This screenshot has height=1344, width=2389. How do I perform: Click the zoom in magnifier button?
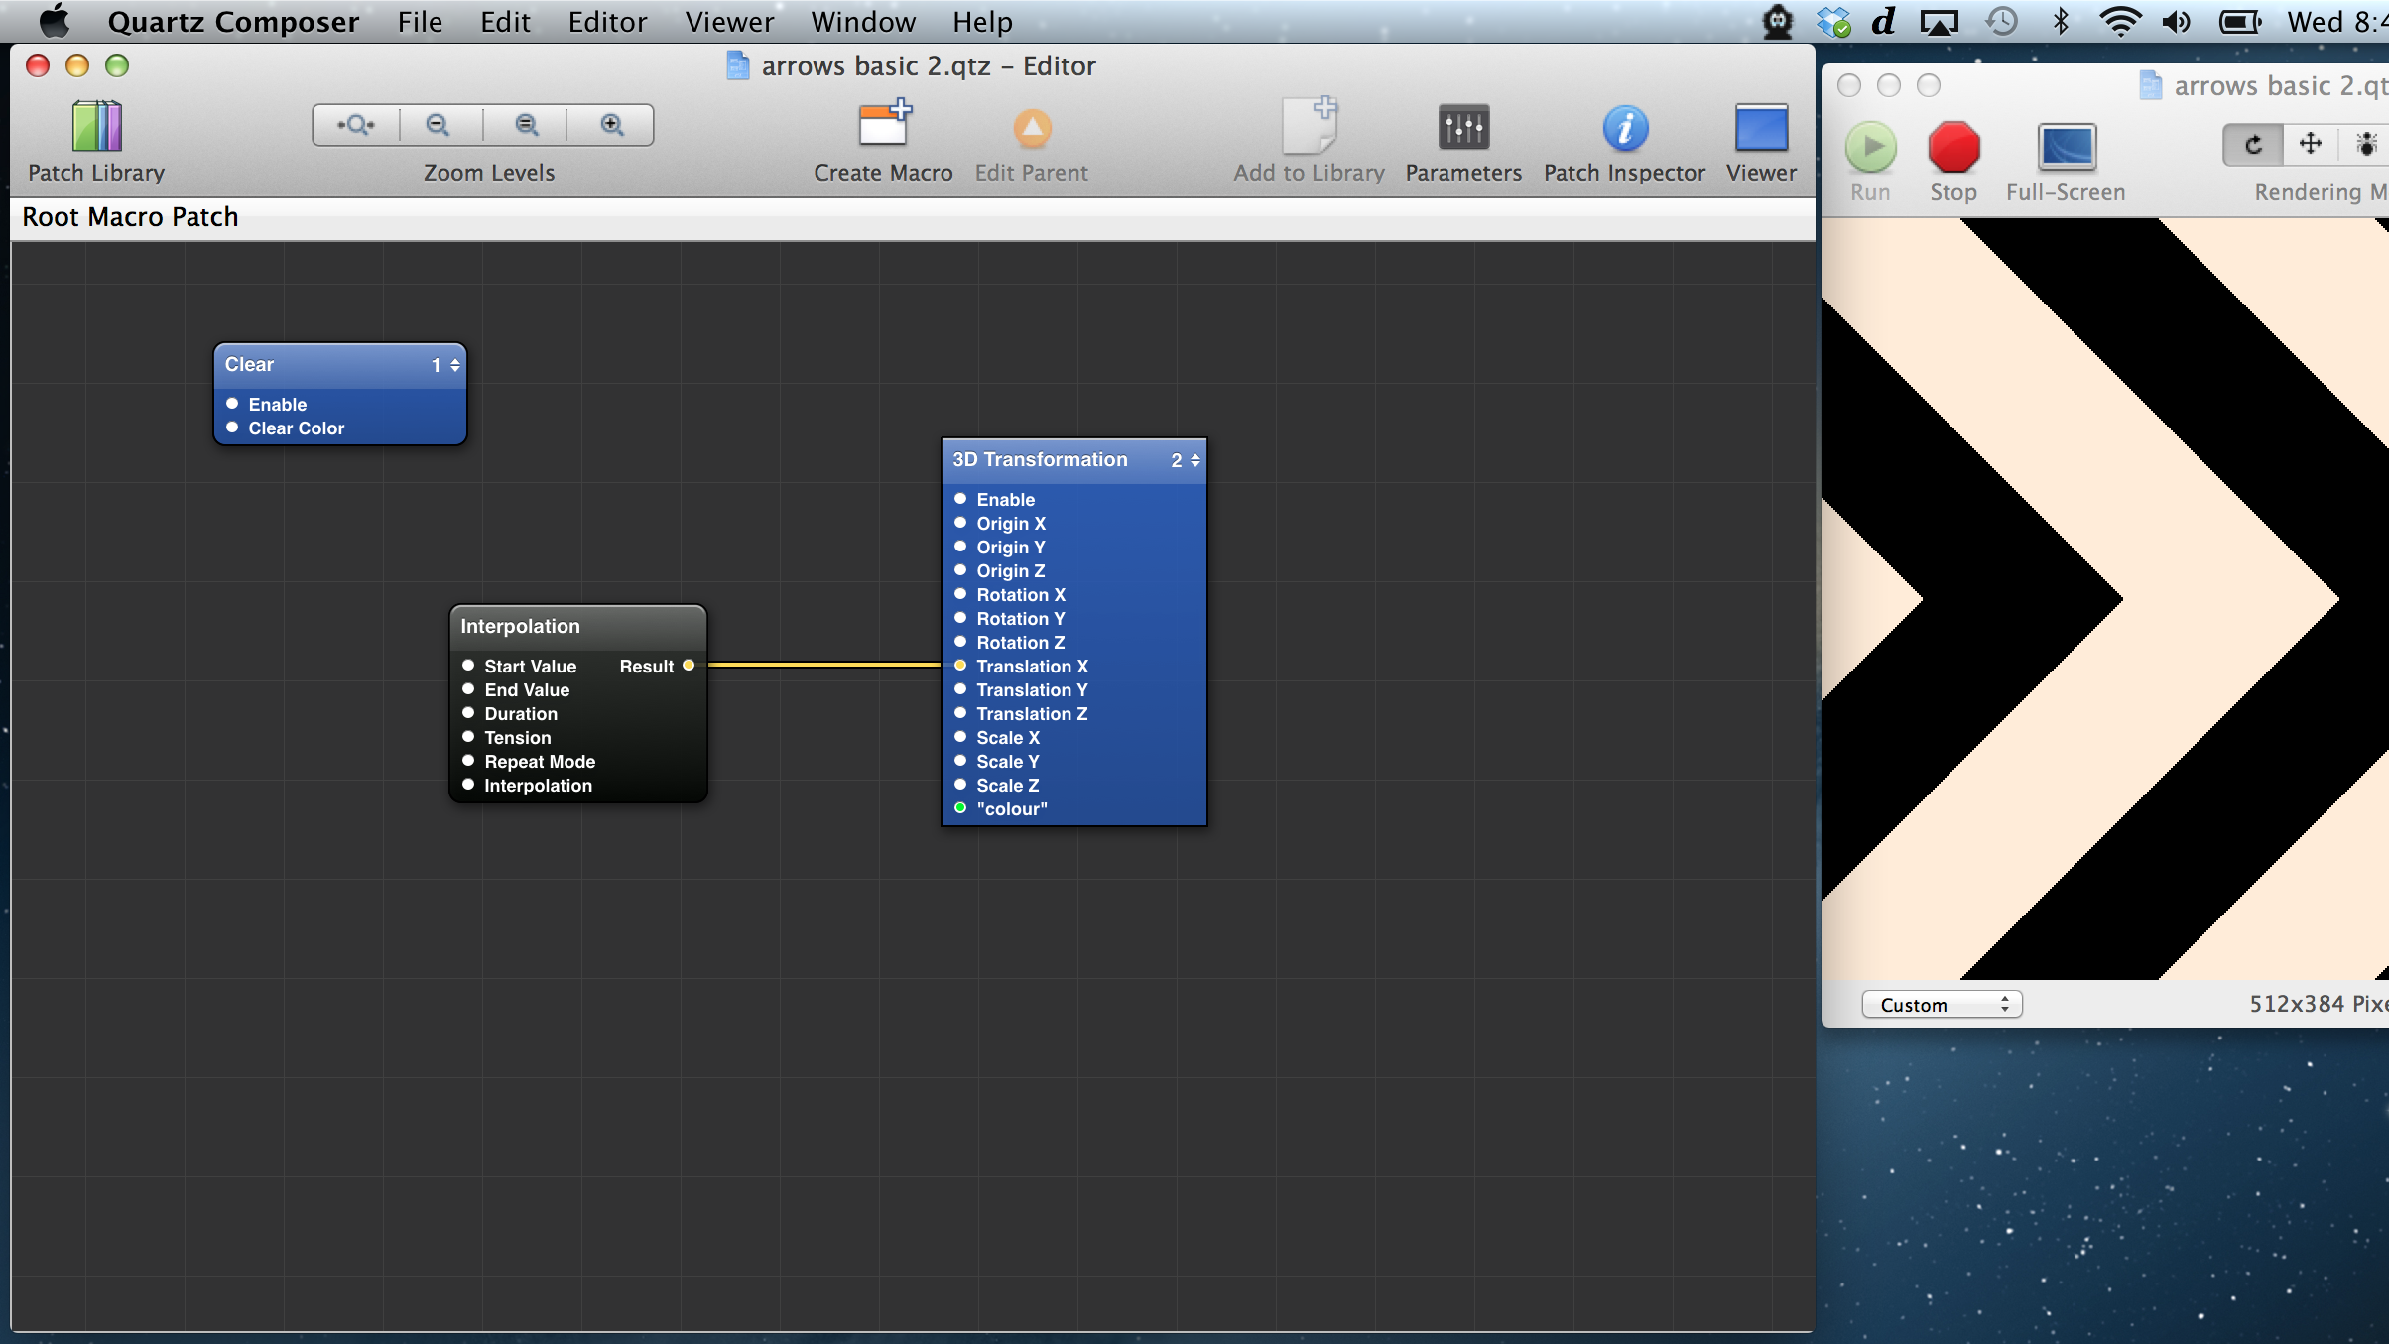(x=612, y=125)
